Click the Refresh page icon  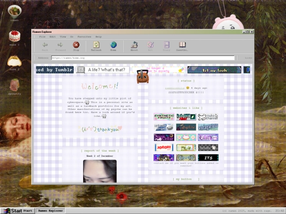[96, 44]
